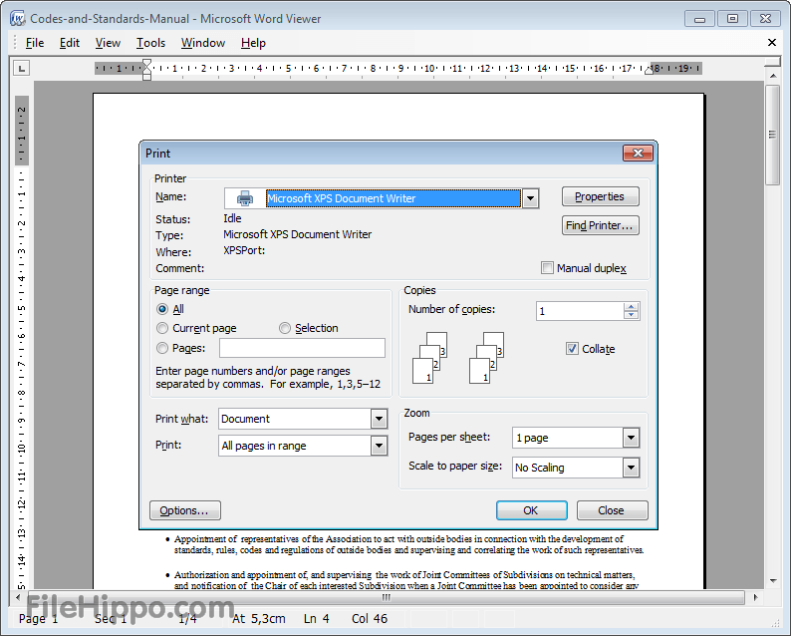Click the selected Microsoft XPS Document Writer name
This screenshot has width=791, height=636.
click(x=393, y=198)
